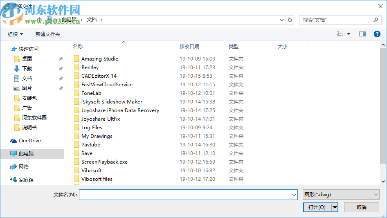Select 说明书 folder in sidebar
This screenshot has width=387, height=218.
point(29,128)
